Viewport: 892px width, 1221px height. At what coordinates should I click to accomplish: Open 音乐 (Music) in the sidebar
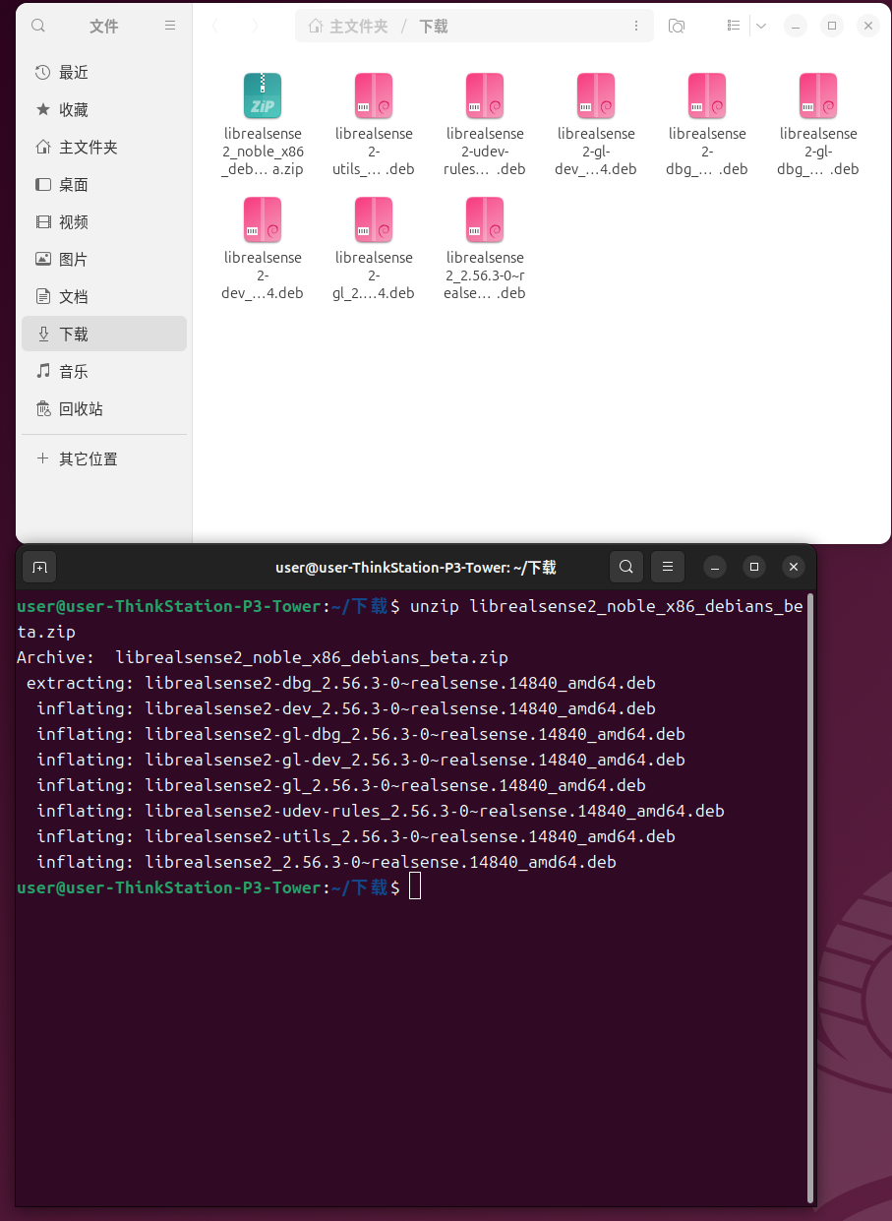[x=103, y=371]
